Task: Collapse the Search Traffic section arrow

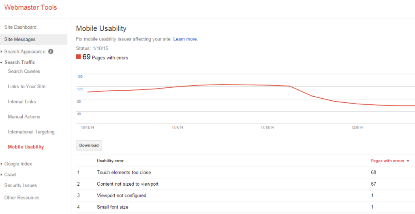Action: pos(2,62)
